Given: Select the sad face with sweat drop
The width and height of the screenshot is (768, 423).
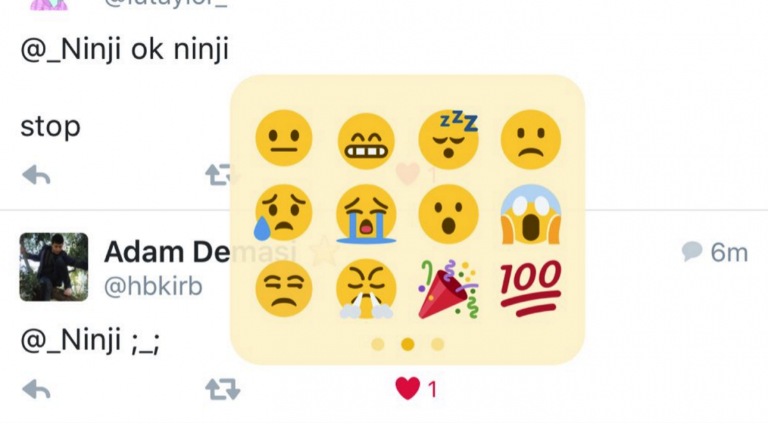Looking at the screenshot, I should pyautogui.click(x=284, y=213).
